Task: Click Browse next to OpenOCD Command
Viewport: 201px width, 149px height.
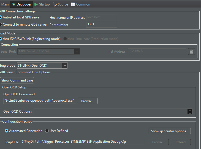Action: (88, 101)
